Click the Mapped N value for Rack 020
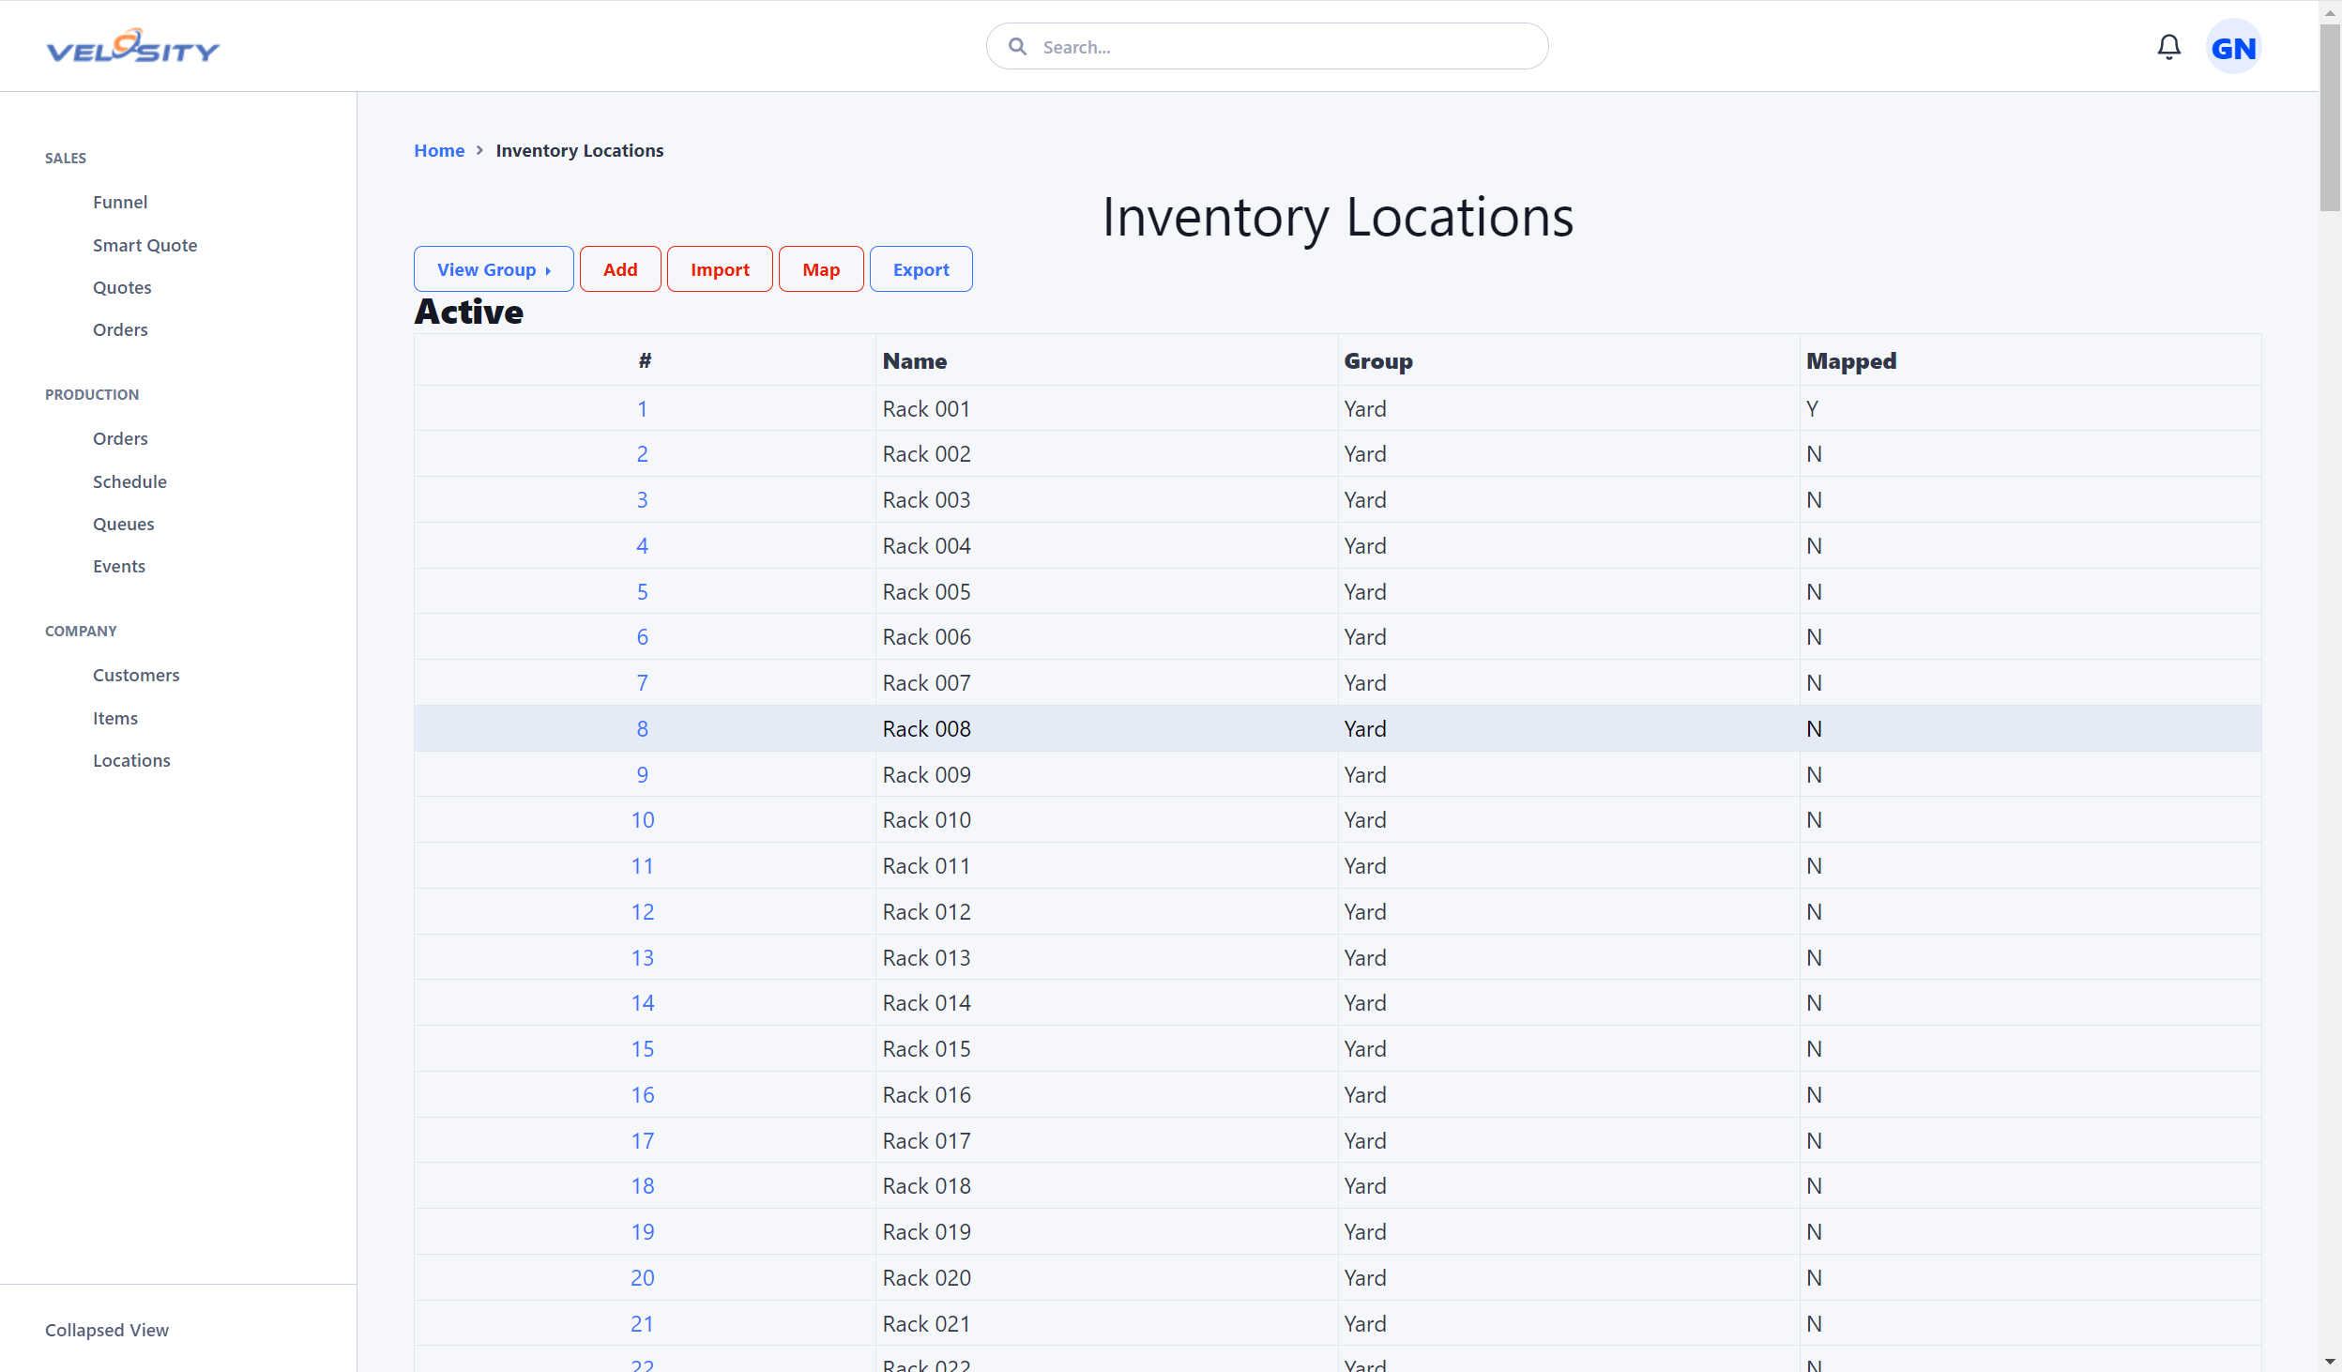Image resolution: width=2342 pixels, height=1372 pixels. click(1814, 1277)
